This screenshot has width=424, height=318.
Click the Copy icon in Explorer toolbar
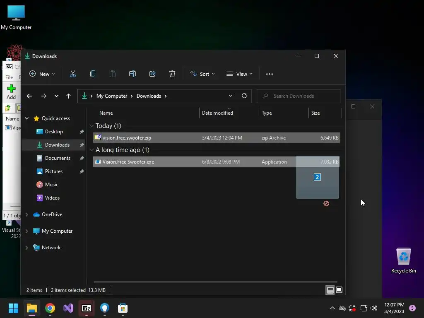tap(92, 74)
